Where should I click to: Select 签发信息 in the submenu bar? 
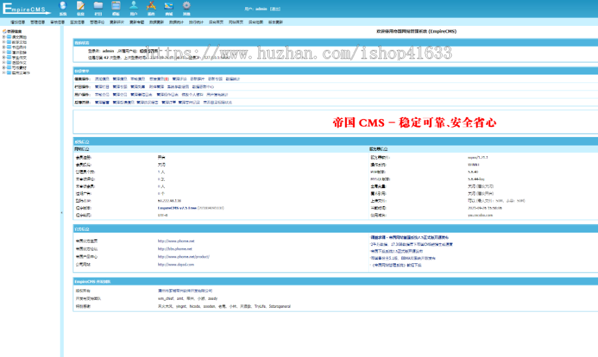[x=77, y=22]
